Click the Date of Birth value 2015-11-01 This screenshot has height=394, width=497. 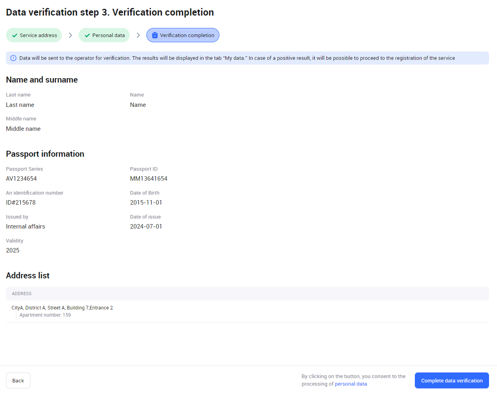pyautogui.click(x=146, y=203)
